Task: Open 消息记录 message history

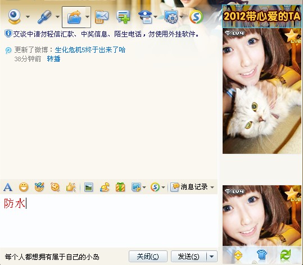Action: (x=189, y=187)
